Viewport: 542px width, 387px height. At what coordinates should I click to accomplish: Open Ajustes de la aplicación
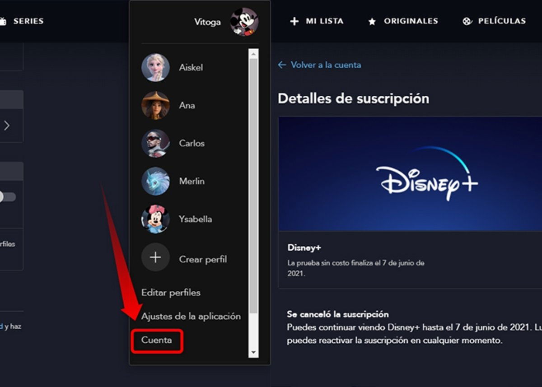tap(190, 317)
